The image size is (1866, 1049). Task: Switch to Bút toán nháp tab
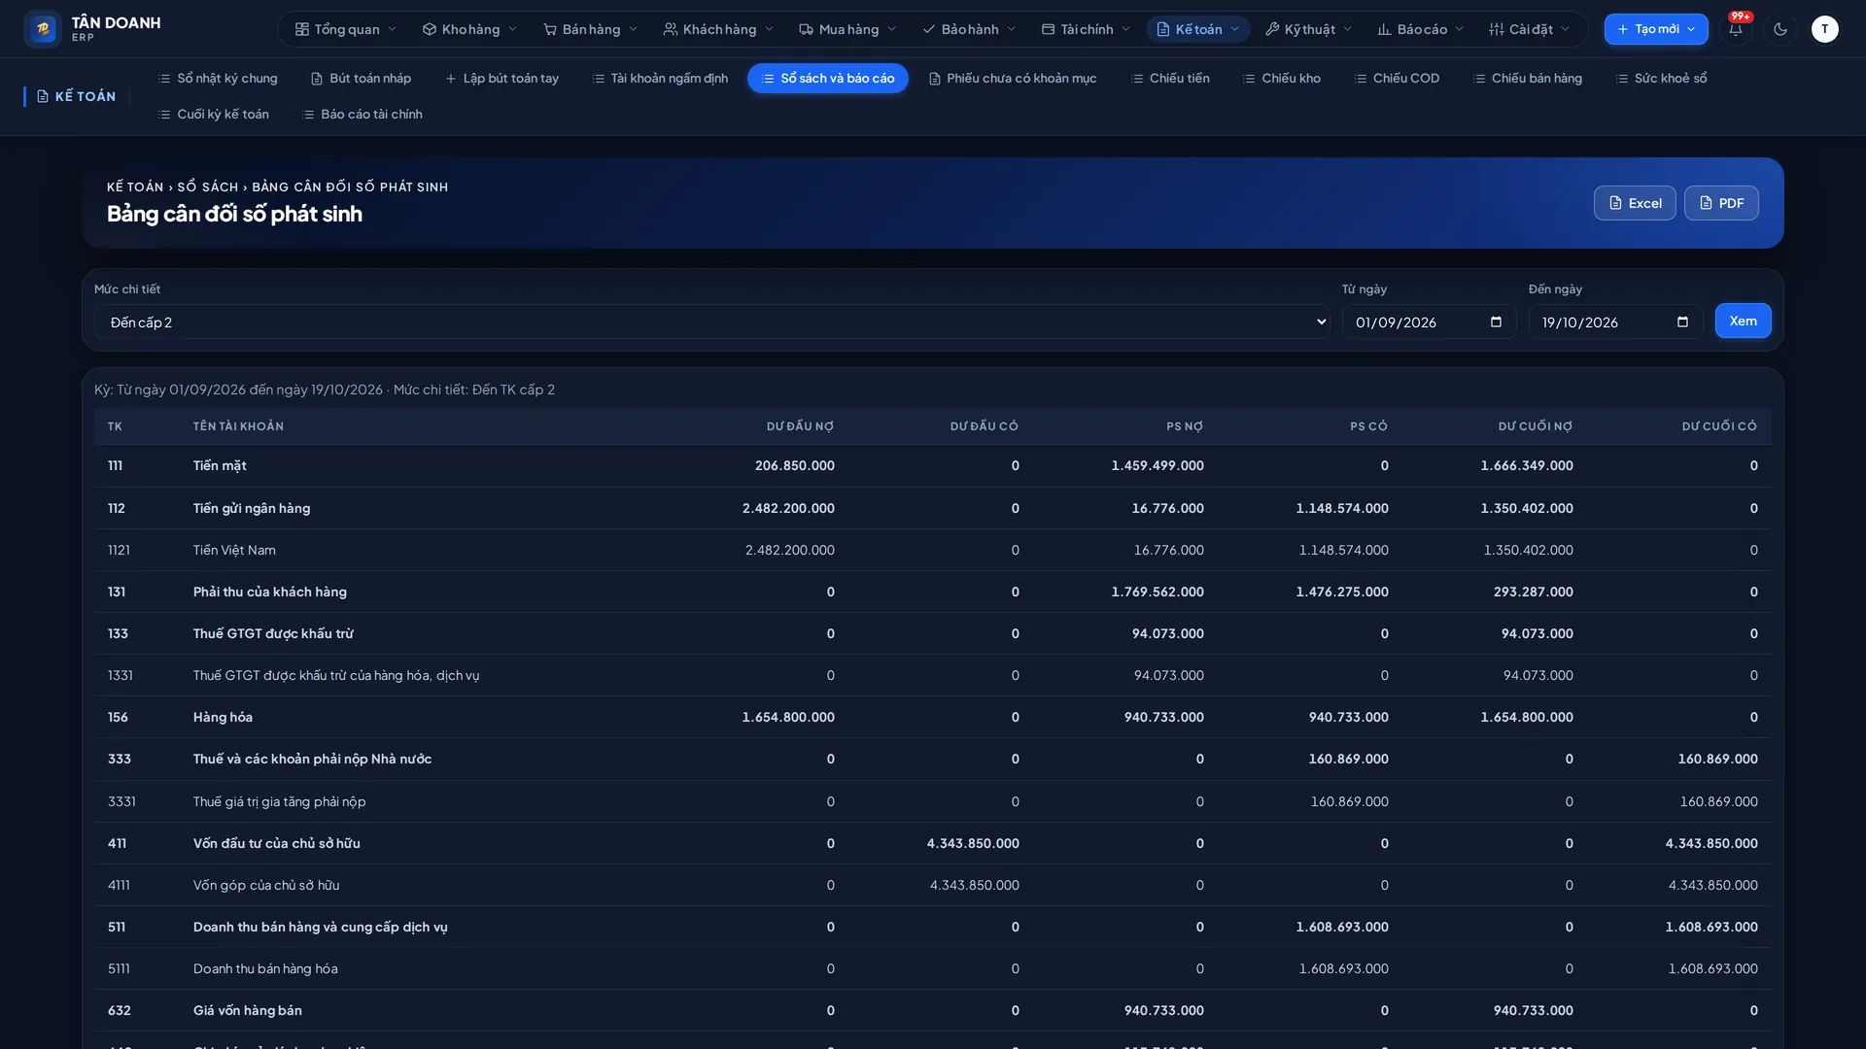[361, 78]
